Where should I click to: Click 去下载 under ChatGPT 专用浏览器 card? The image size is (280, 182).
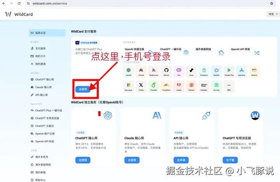(230, 160)
